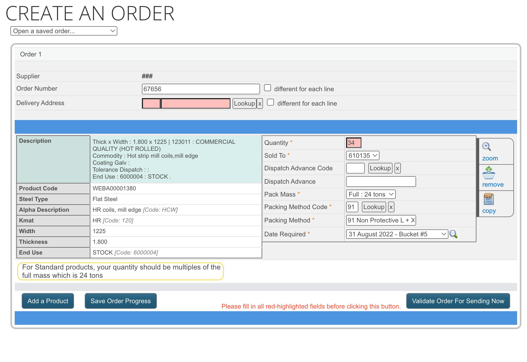Click 'Validate Order For Sending Now' button

(x=459, y=301)
